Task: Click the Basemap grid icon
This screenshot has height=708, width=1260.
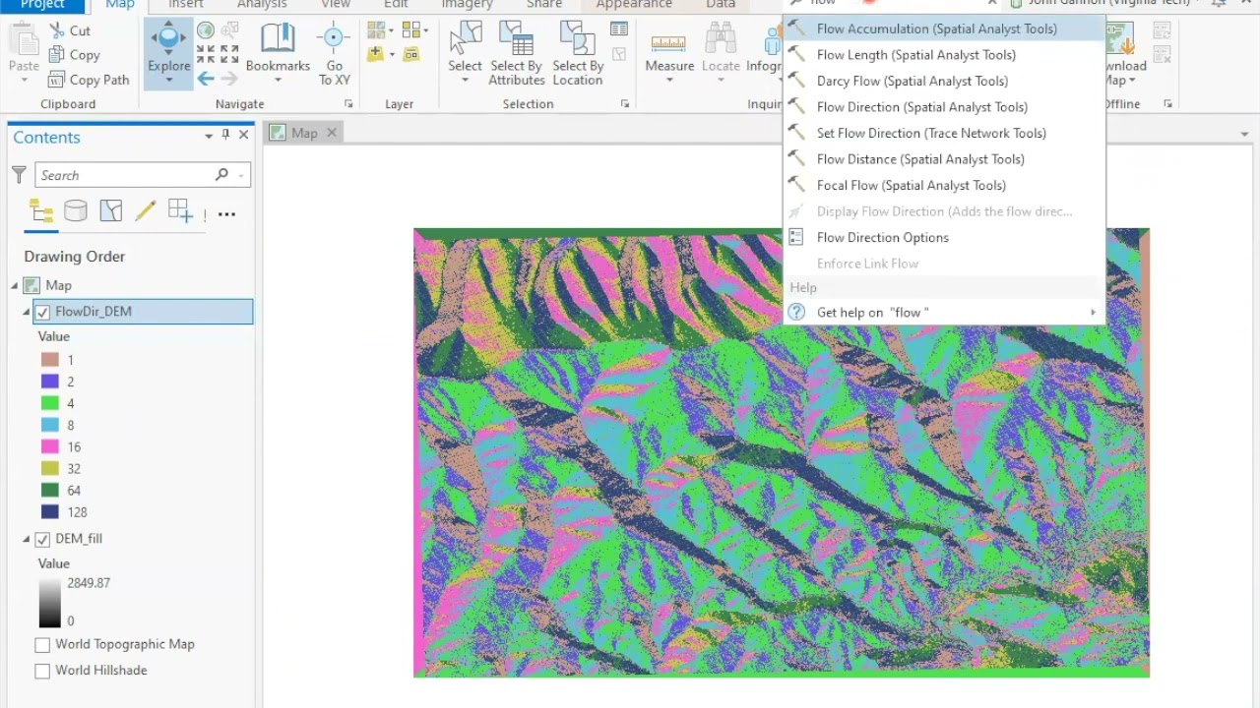Action: (376, 30)
